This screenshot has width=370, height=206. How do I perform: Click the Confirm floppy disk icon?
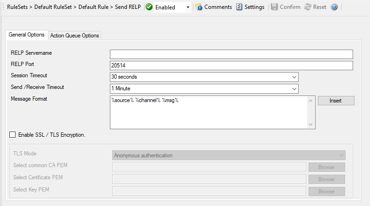pyautogui.click(x=274, y=7)
